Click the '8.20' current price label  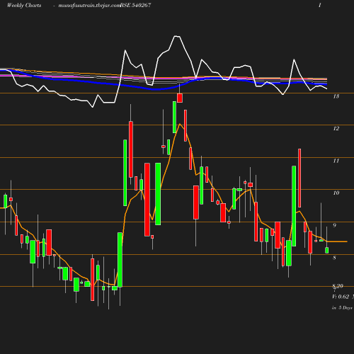[x=338, y=286]
